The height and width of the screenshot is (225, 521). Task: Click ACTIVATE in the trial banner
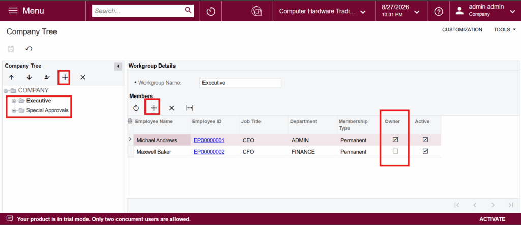[492, 219]
